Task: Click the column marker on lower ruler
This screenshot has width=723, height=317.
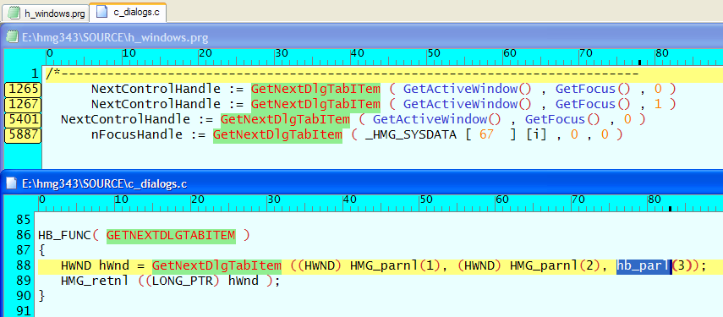Action: pyautogui.click(x=670, y=209)
